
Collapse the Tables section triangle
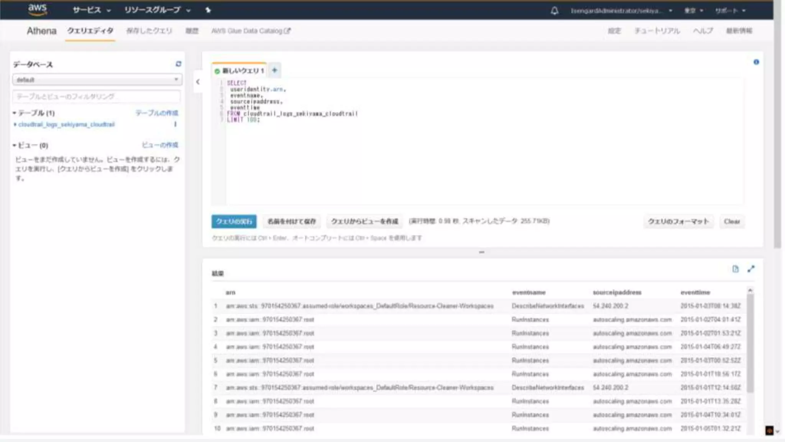(x=15, y=113)
